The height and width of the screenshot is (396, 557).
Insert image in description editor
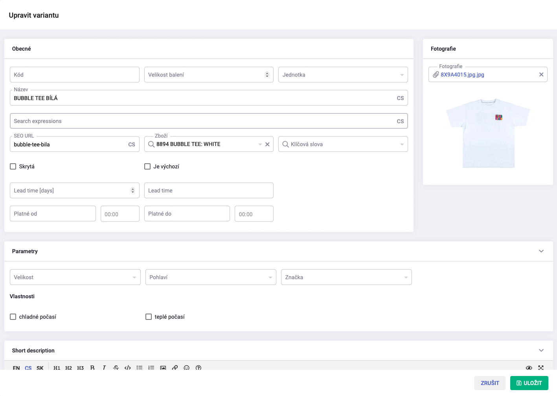coord(163,368)
